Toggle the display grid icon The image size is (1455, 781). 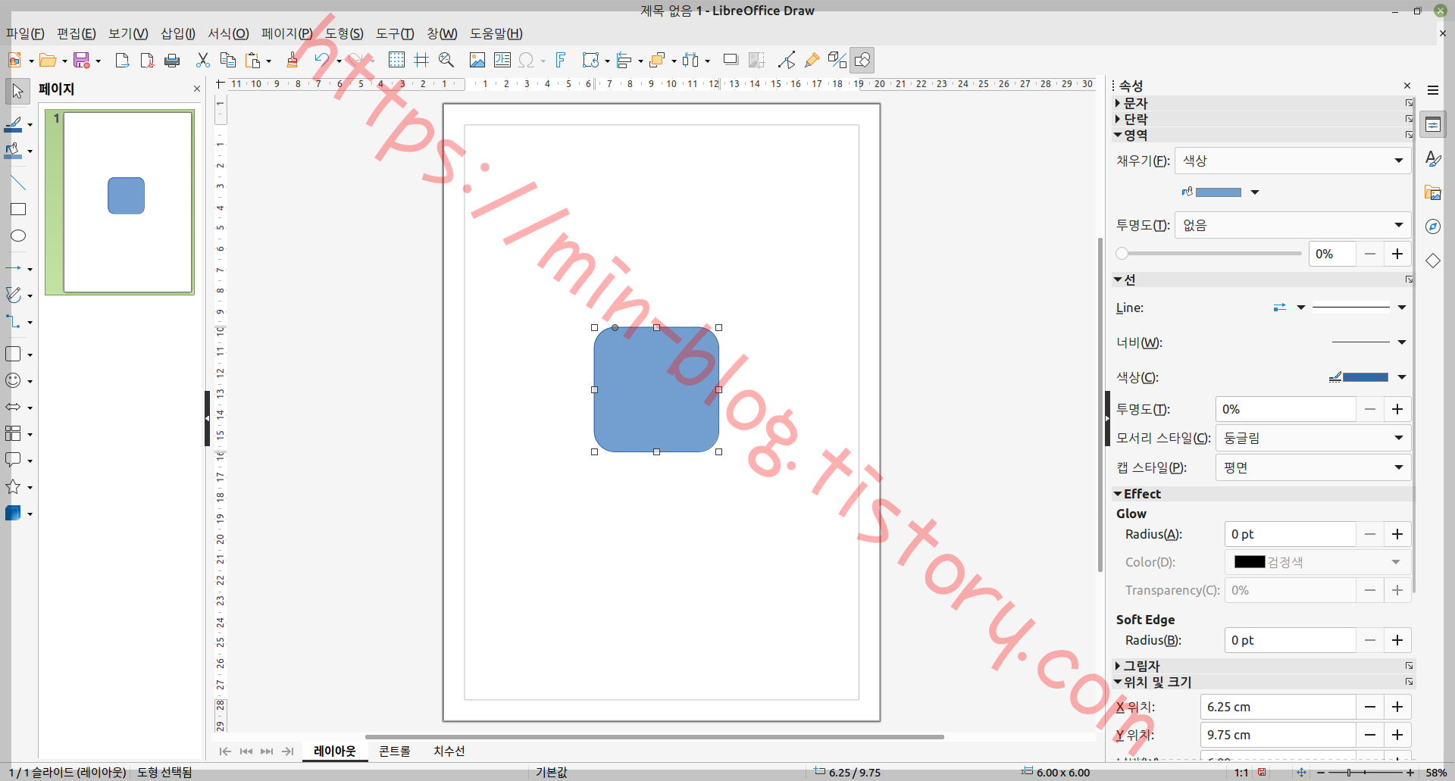point(396,60)
